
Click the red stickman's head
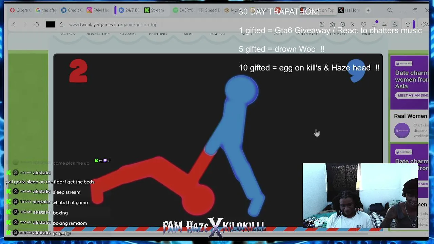click(x=198, y=200)
